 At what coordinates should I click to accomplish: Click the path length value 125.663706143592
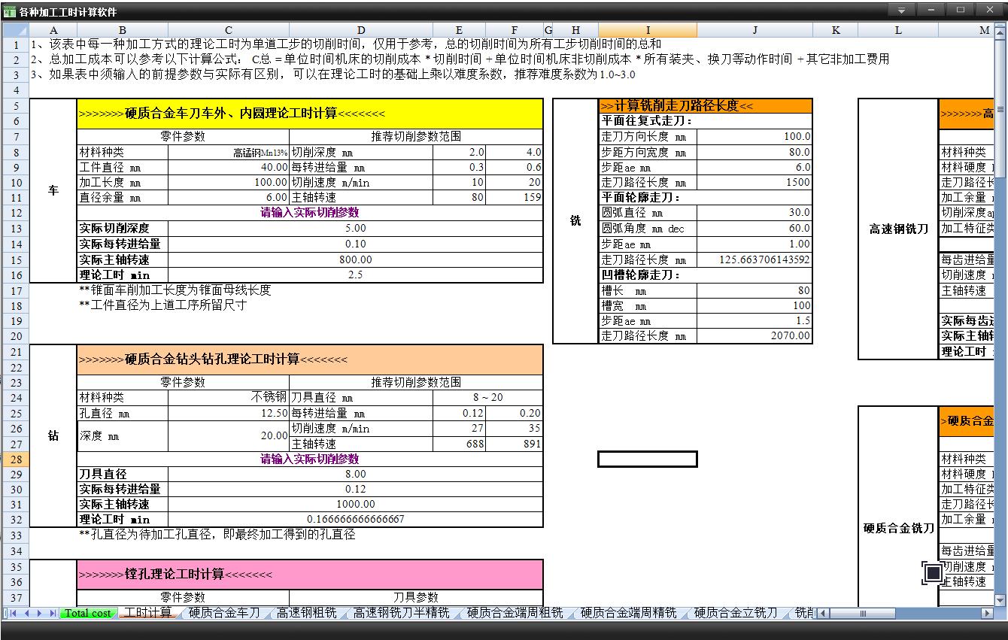754,259
